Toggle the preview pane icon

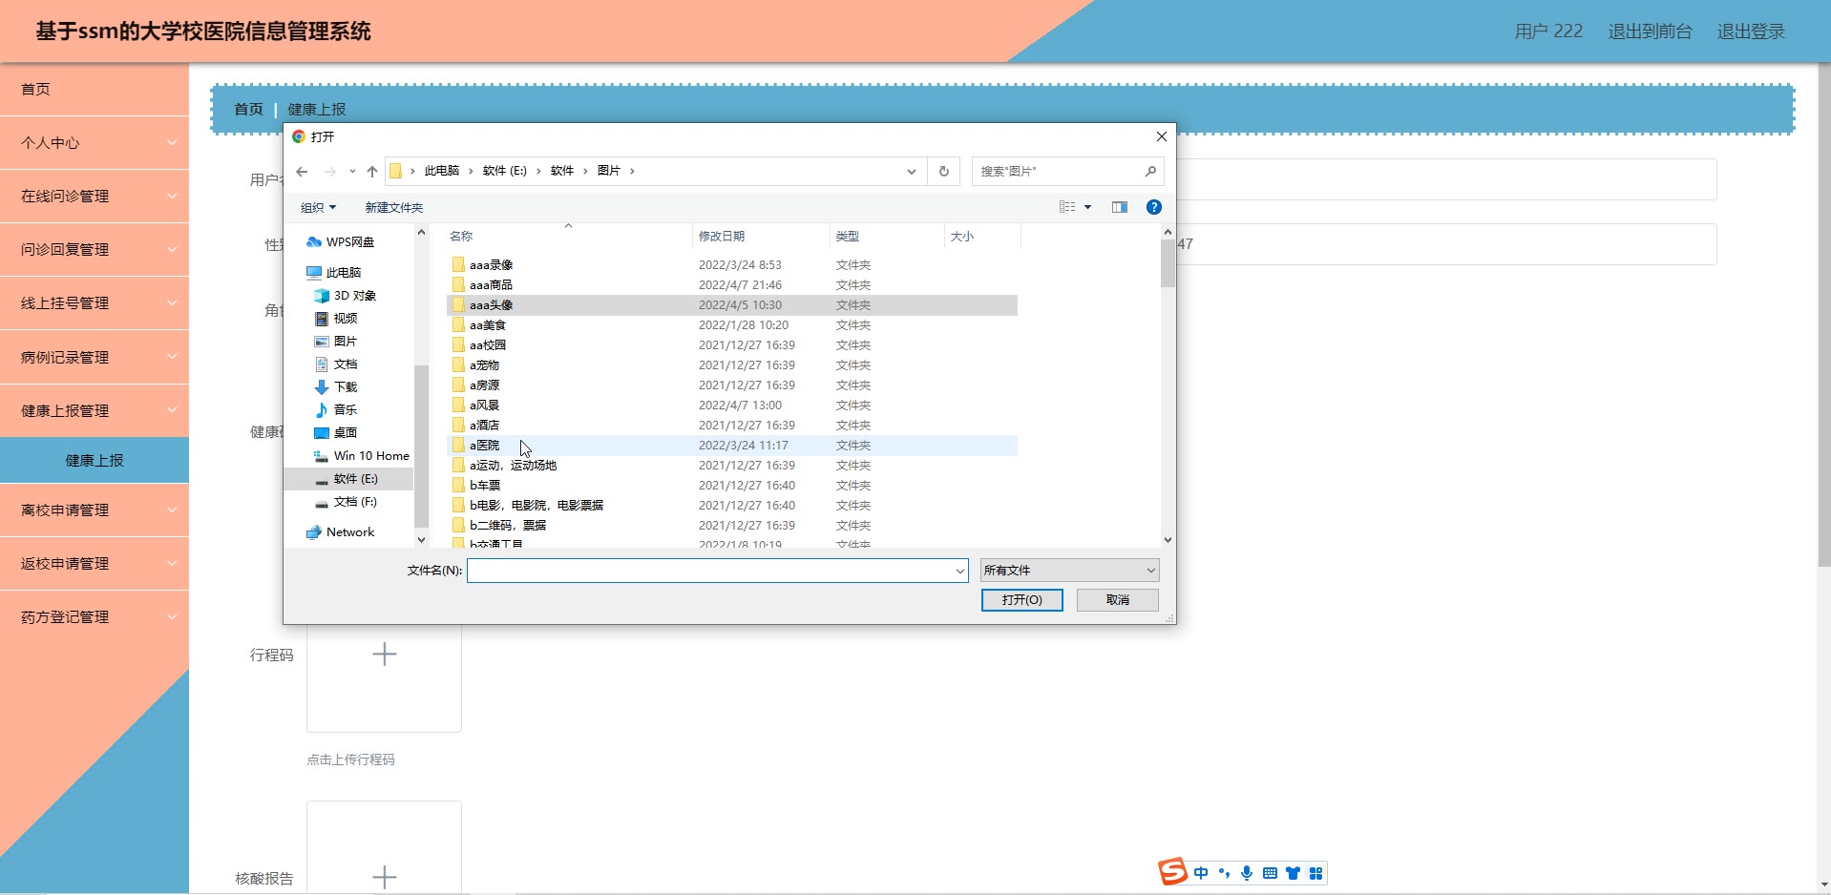point(1120,207)
